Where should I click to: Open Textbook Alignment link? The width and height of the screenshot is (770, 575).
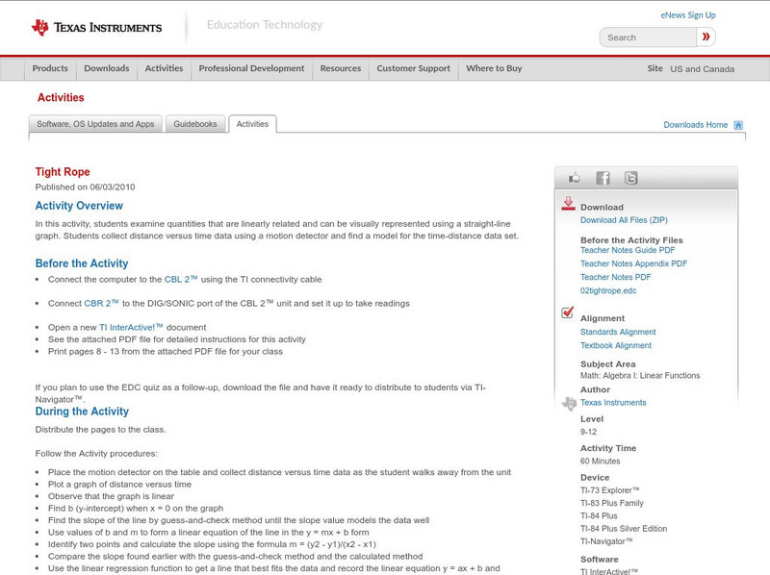[616, 346]
